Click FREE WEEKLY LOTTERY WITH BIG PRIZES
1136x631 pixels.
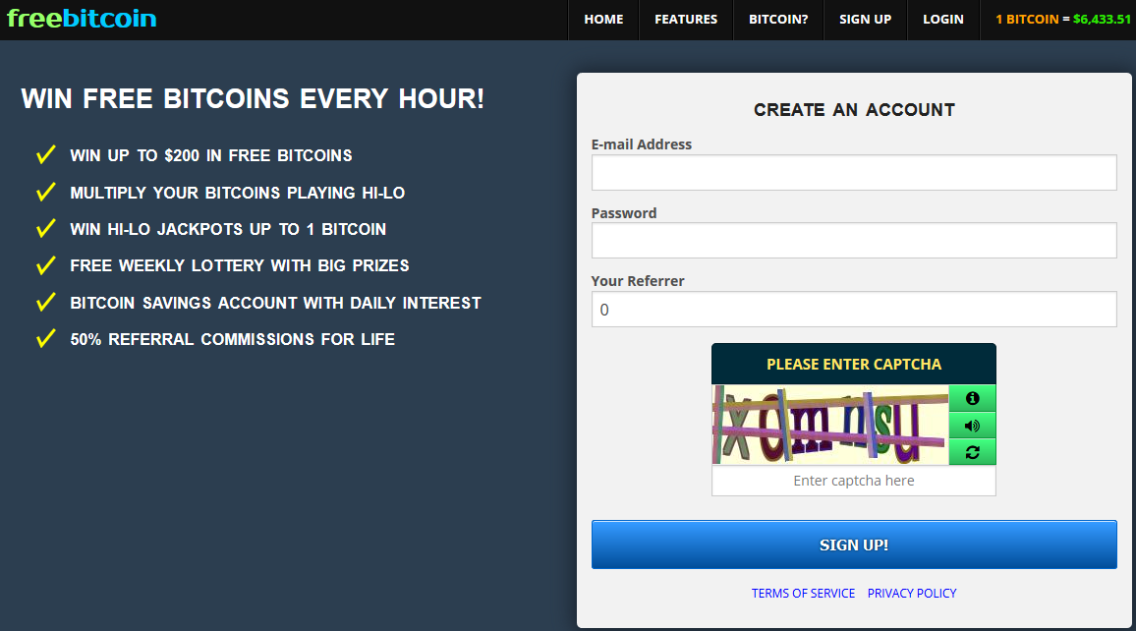pos(240,266)
